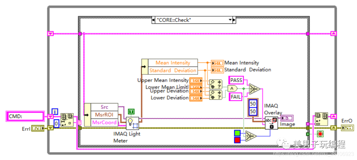Click the Select function next to PASS
This screenshot has height=160, width=357.
pyautogui.click(x=255, y=89)
